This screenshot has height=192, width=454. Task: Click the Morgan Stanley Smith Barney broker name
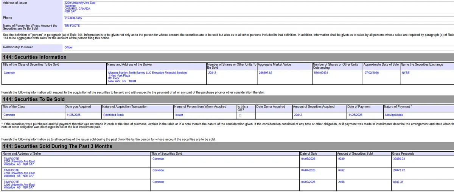coord(148,73)
